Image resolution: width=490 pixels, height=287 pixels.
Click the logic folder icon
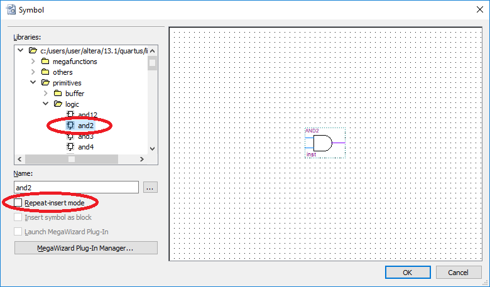pos(58,104)
